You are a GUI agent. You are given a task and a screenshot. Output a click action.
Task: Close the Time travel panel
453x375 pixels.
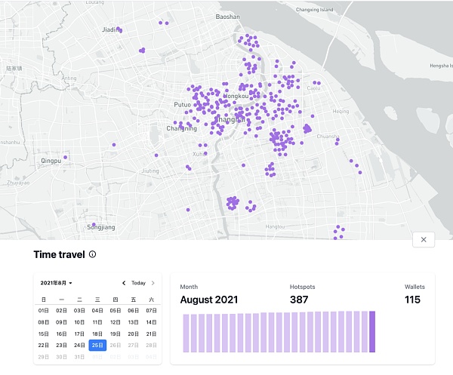click(424, 240)
